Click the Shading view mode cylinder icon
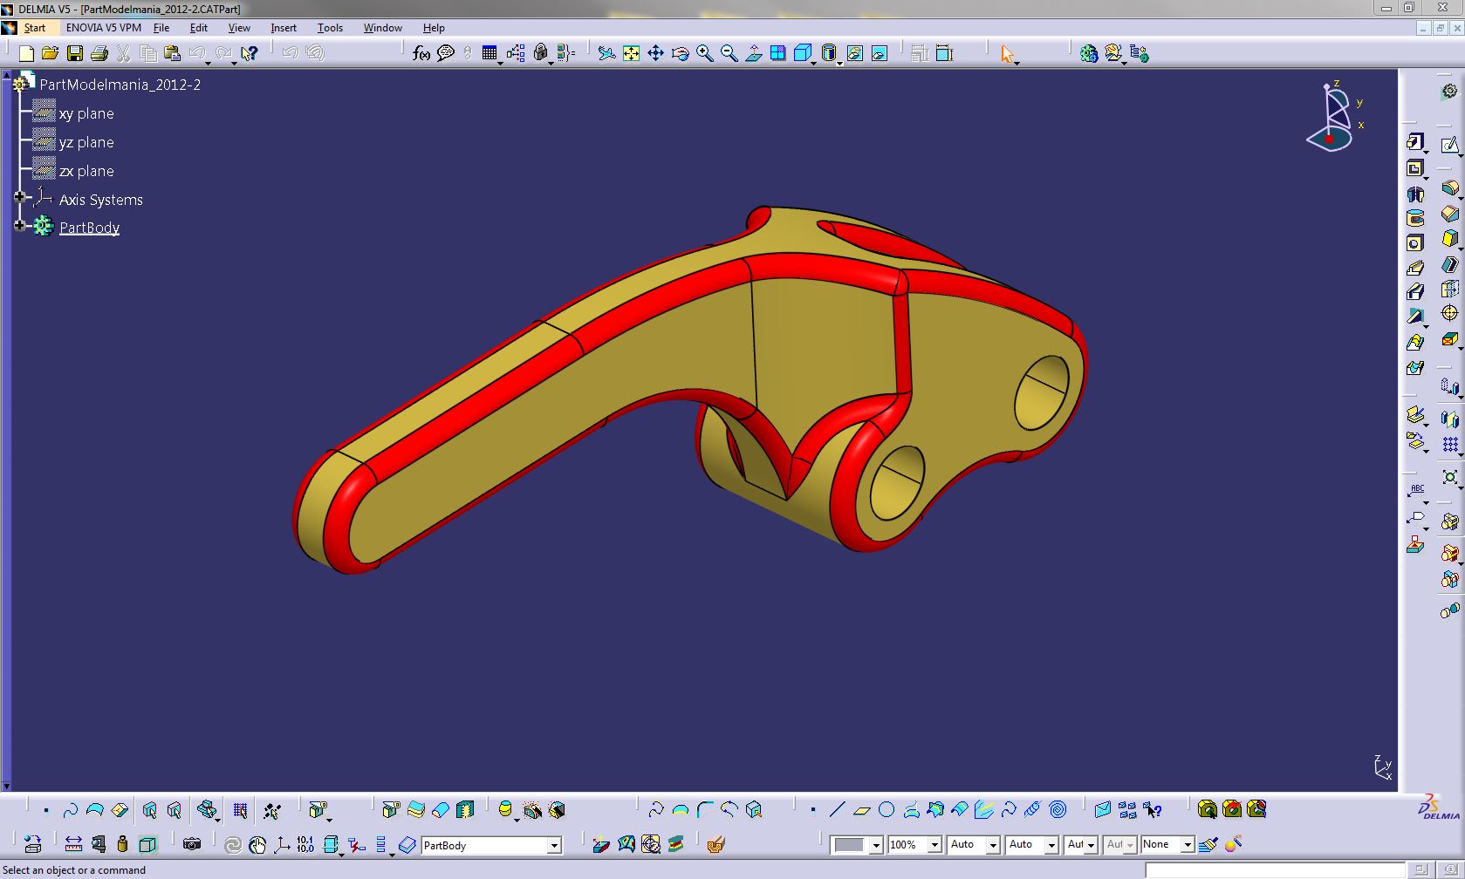This screenshot has width=1465, height=879. point(829,53)
